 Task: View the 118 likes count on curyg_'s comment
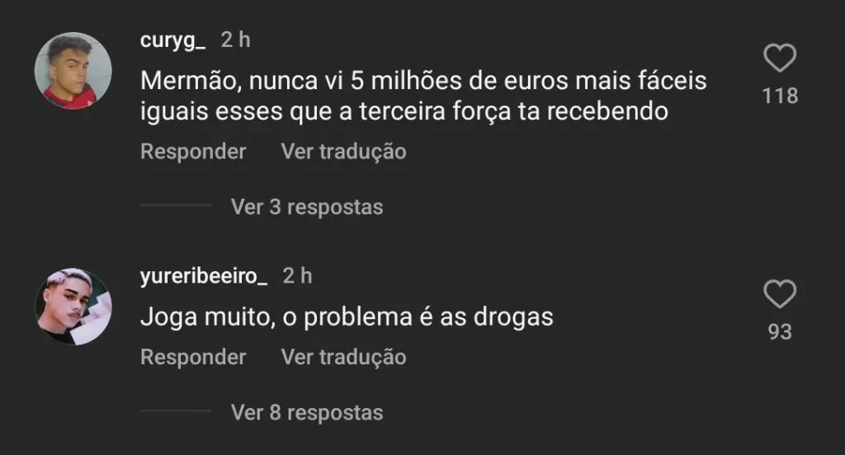point(780,96)
